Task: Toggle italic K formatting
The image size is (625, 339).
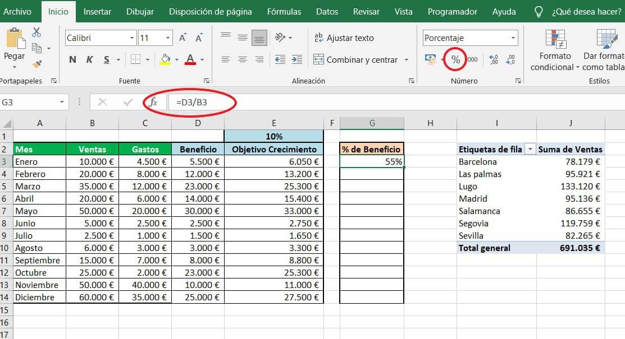Action: click(89, 60)
